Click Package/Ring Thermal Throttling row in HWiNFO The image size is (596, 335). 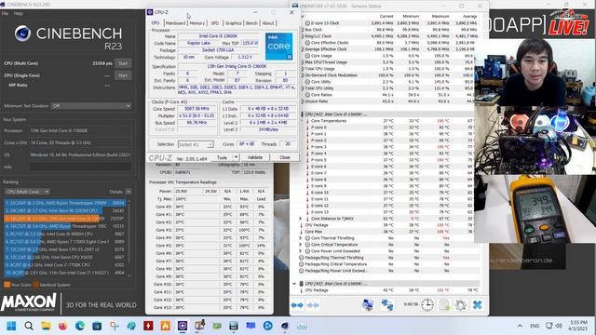(x=389, y=258)
